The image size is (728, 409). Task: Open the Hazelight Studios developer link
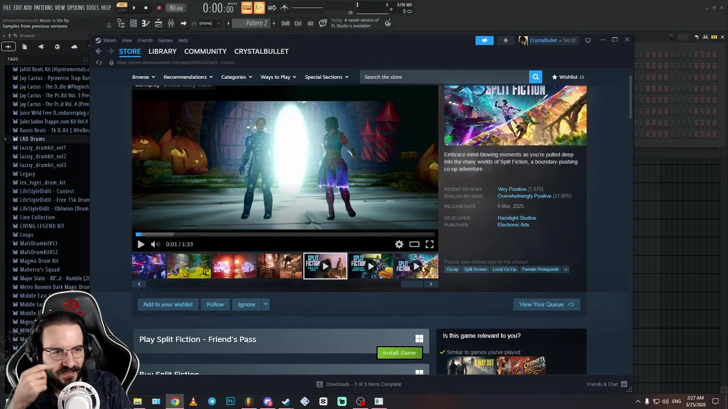point(517,218)
